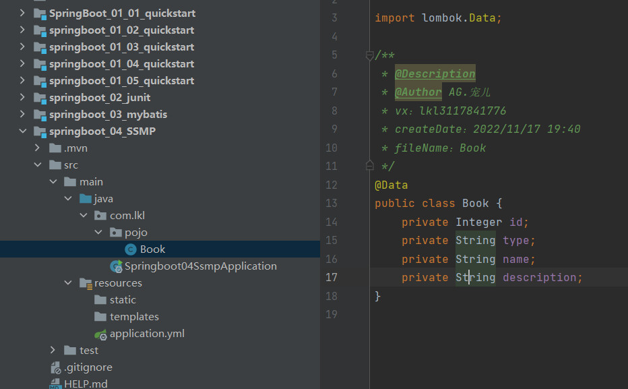Click the src folder icon
This screenshot has height=389, width=628.
pos(55,165)
